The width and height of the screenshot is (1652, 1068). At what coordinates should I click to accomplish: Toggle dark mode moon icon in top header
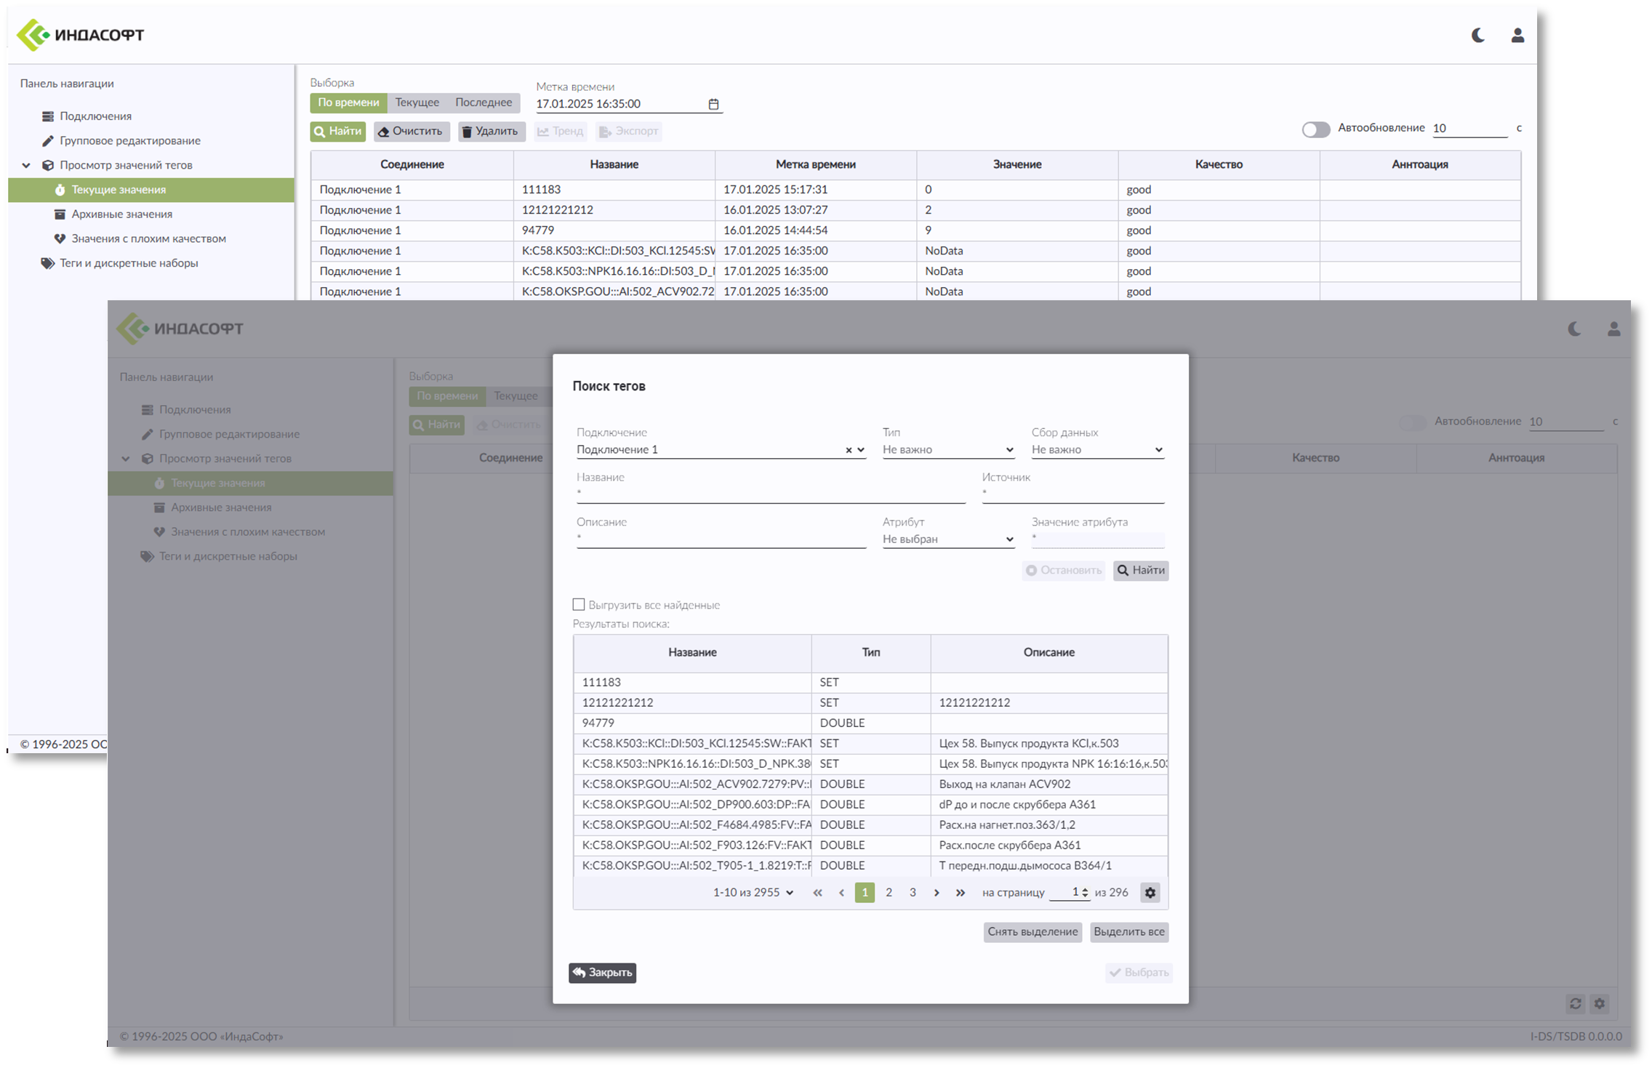(1477, 35)
